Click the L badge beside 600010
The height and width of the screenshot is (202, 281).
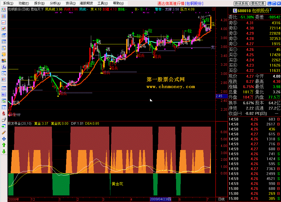[x=235, y=11]
